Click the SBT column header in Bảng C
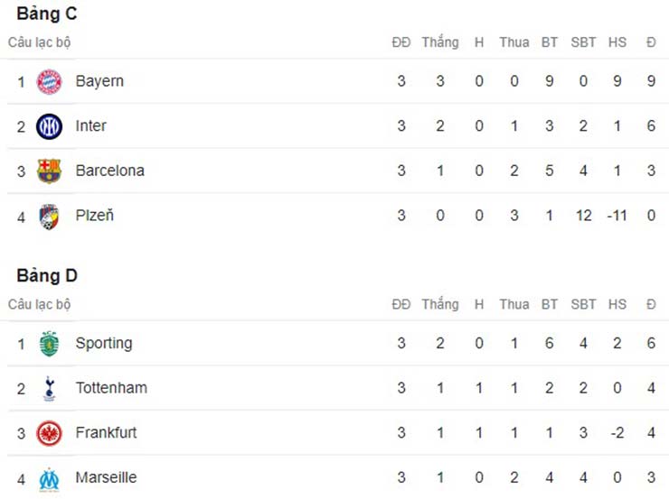The image size is (669, 499). coord(583,42)
